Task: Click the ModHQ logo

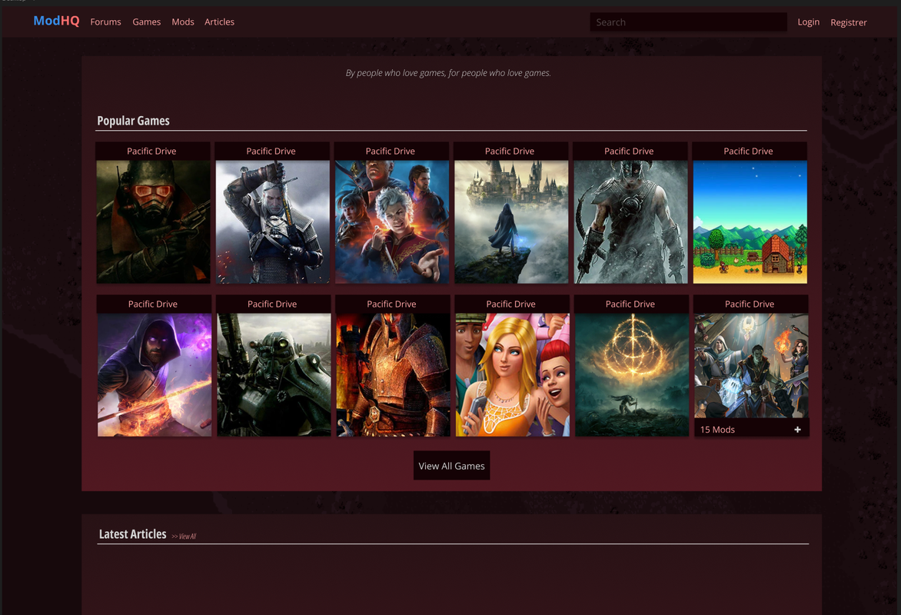Action: tap(56, 22)
